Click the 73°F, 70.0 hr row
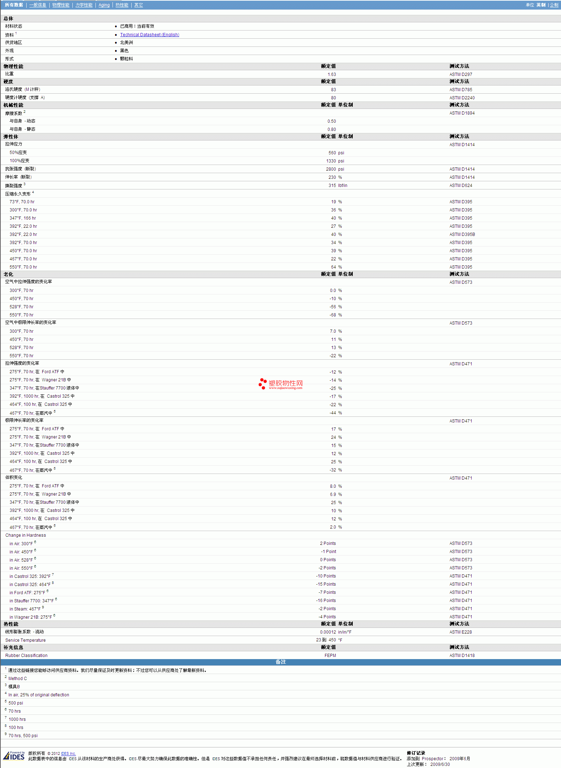The height and width of the screenshot is (768, 561). point(280,202)
